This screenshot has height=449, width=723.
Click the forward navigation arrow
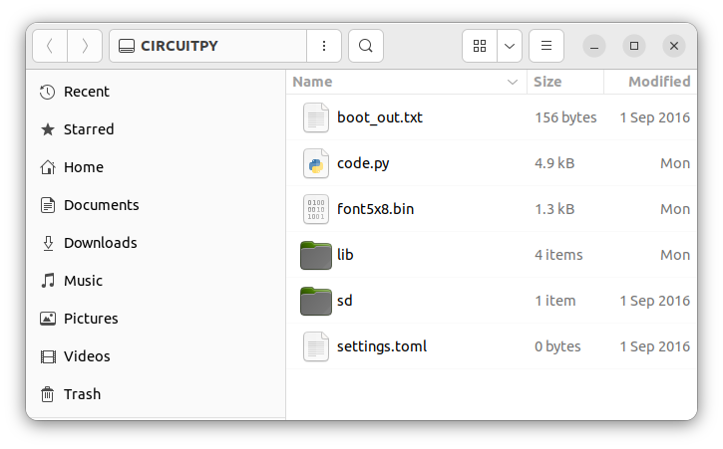pyautogui.click(x=85, y=46)
